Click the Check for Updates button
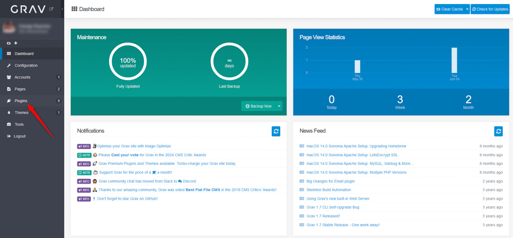The image size is (513, 238). (x=490, y=9)
